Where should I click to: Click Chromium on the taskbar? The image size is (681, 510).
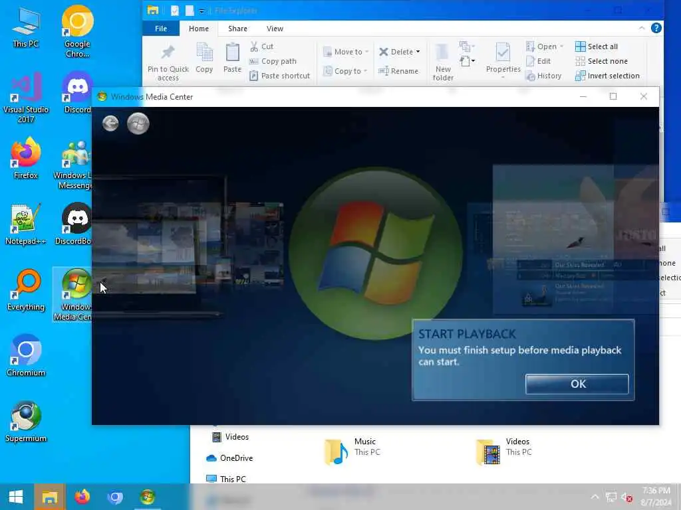pyautogui.click(x=114, y=497)
